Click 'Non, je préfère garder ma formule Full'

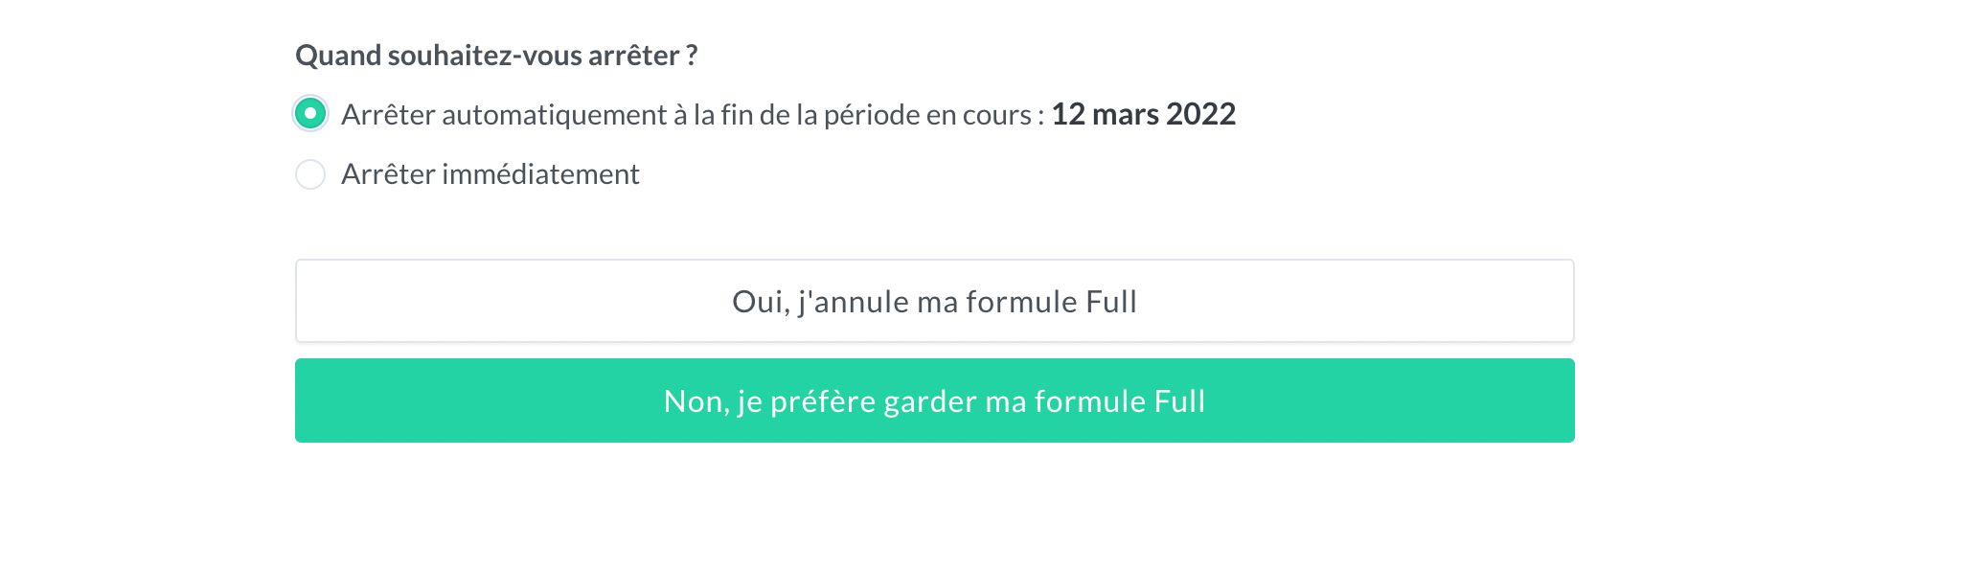tap(933, 401)
